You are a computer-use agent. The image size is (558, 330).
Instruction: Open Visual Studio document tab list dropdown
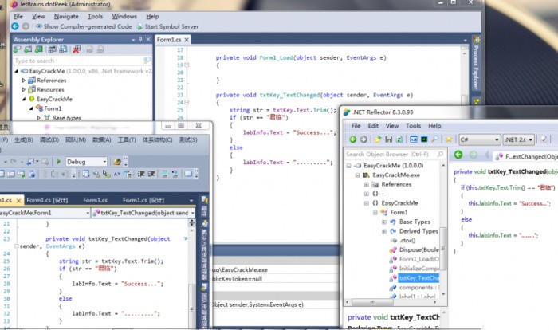click(x=191, y=200)
